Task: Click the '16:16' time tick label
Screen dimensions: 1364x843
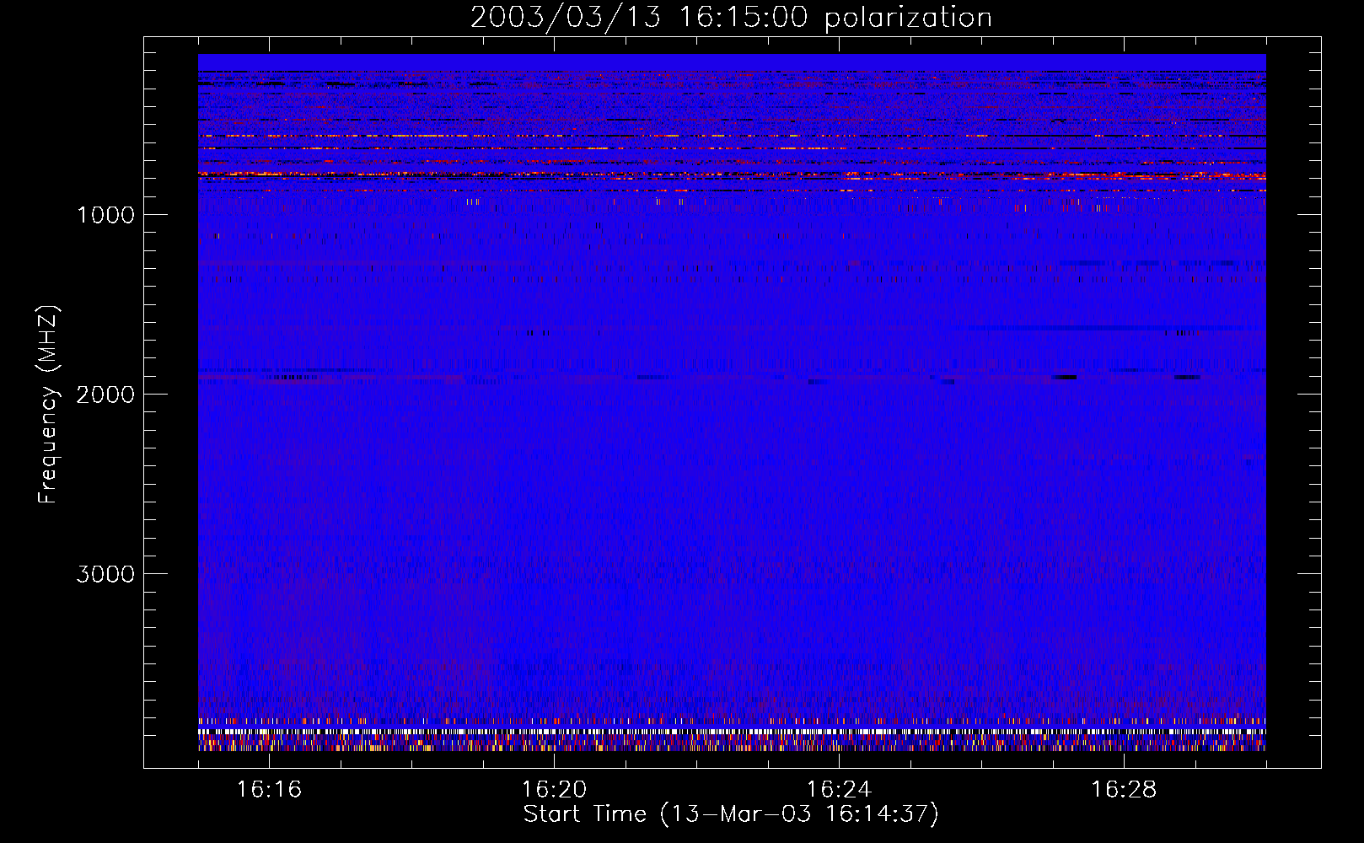Action: [269, 790]
